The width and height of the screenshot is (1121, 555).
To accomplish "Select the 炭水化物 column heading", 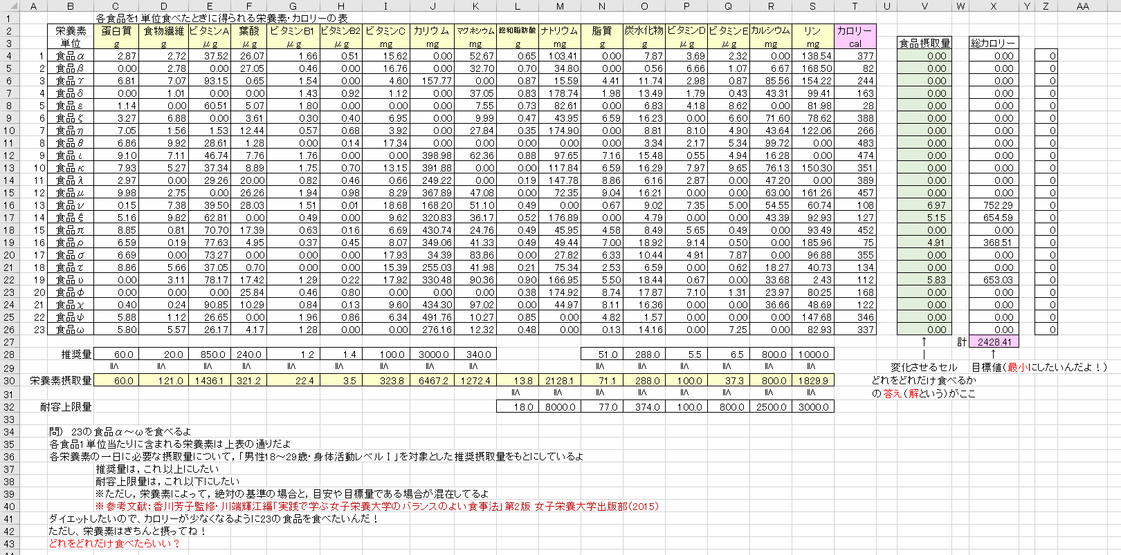I will pyautogui.click(x=644, y=30).
